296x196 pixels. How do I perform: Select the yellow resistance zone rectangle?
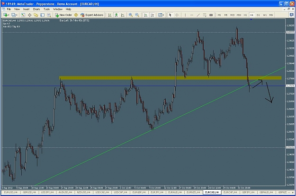tap(170, 78)
